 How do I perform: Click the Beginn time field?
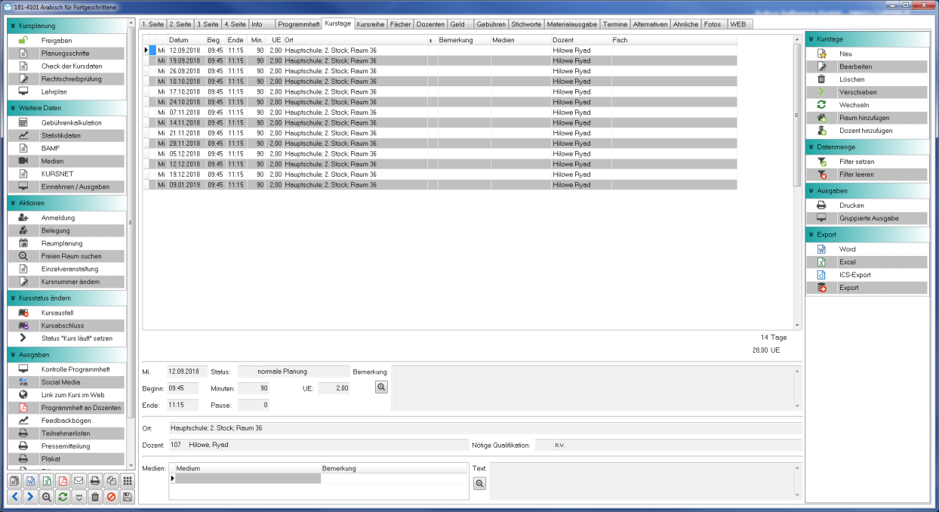click(x=183, y=388)
